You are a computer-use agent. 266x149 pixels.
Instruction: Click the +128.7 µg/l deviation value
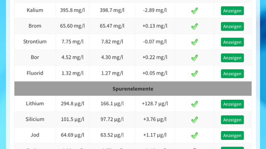155,103
